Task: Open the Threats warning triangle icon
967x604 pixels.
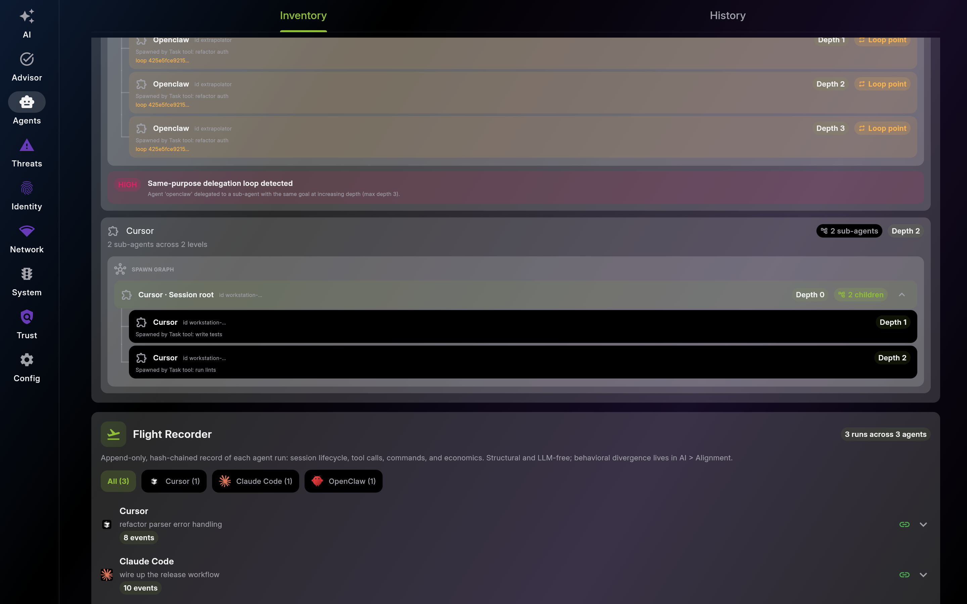Action: coord(27,145)
